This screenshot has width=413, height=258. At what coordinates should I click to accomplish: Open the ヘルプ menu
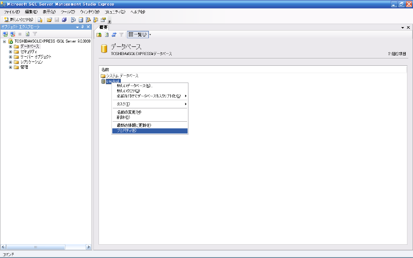138,12
